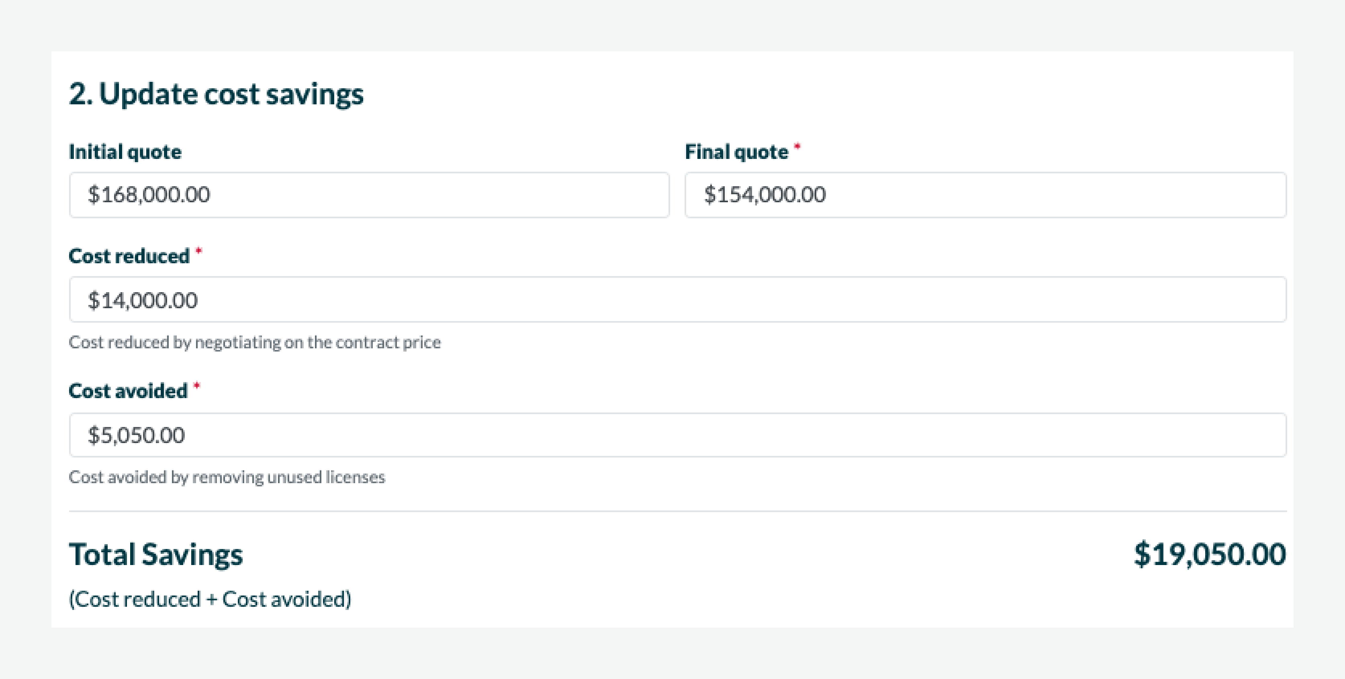The width and height of the screenshot is (1345, 679).
Task: Click the required asterisk beside Cost avoided
Action: tap(197, 386)
